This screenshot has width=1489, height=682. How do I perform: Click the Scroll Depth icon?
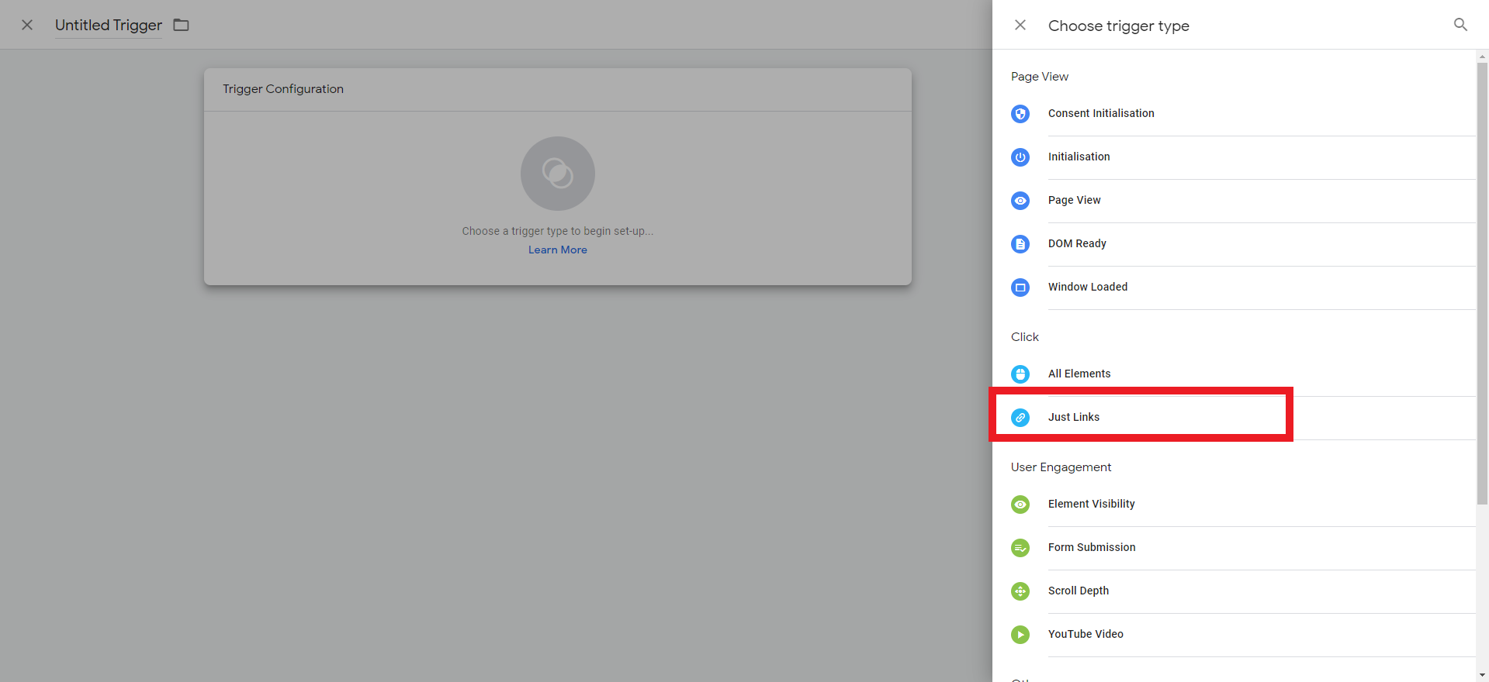click(x=1020, y=591)
